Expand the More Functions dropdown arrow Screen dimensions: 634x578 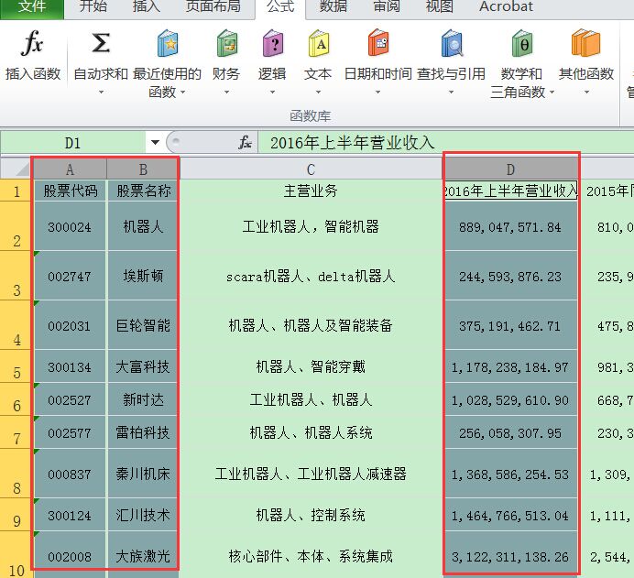click(586, 93)
